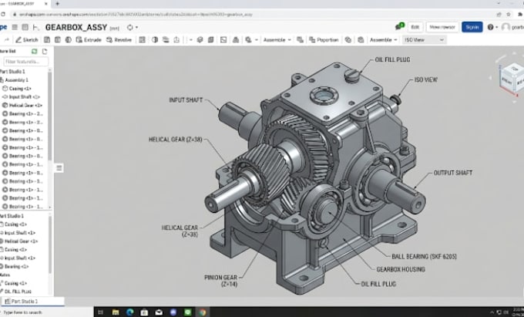Click the button between Edit and Sign in
The height and width of the screenshot is (317, 524).
click(442, 27)
